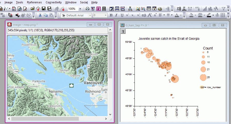
Task: Toggle Bold text formatting
Action: coord(111,15)
